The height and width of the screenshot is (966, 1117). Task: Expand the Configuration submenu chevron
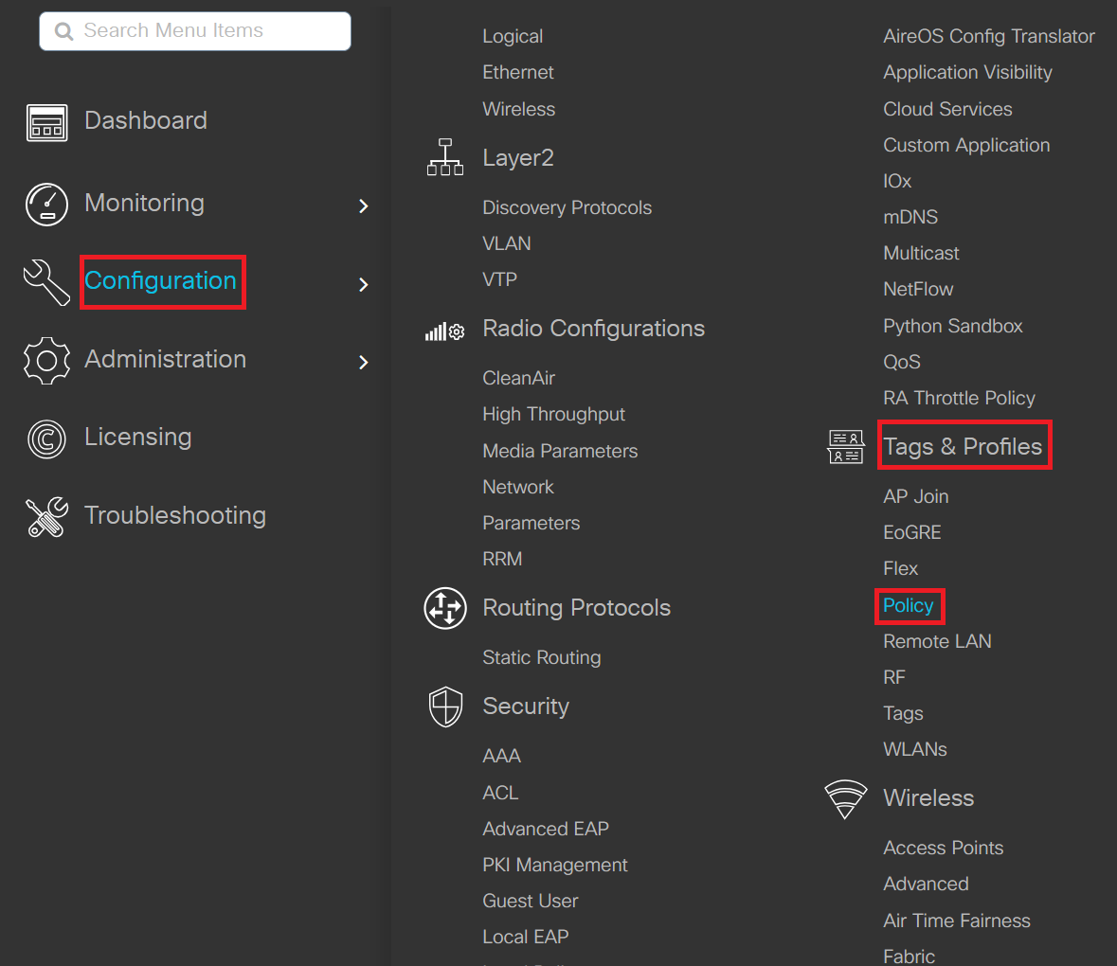(364, 284)
